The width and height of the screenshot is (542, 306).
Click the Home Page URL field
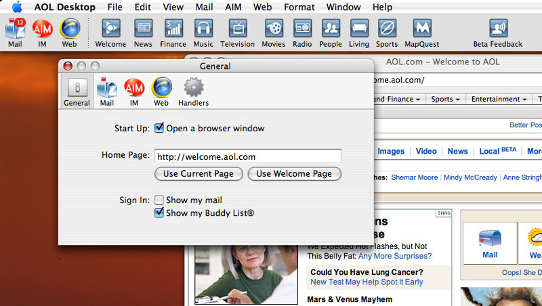[247, 156]
